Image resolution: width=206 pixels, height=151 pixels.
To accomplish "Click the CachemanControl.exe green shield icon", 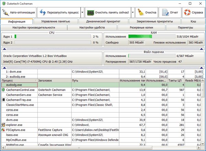I will [x=3, y=90].
